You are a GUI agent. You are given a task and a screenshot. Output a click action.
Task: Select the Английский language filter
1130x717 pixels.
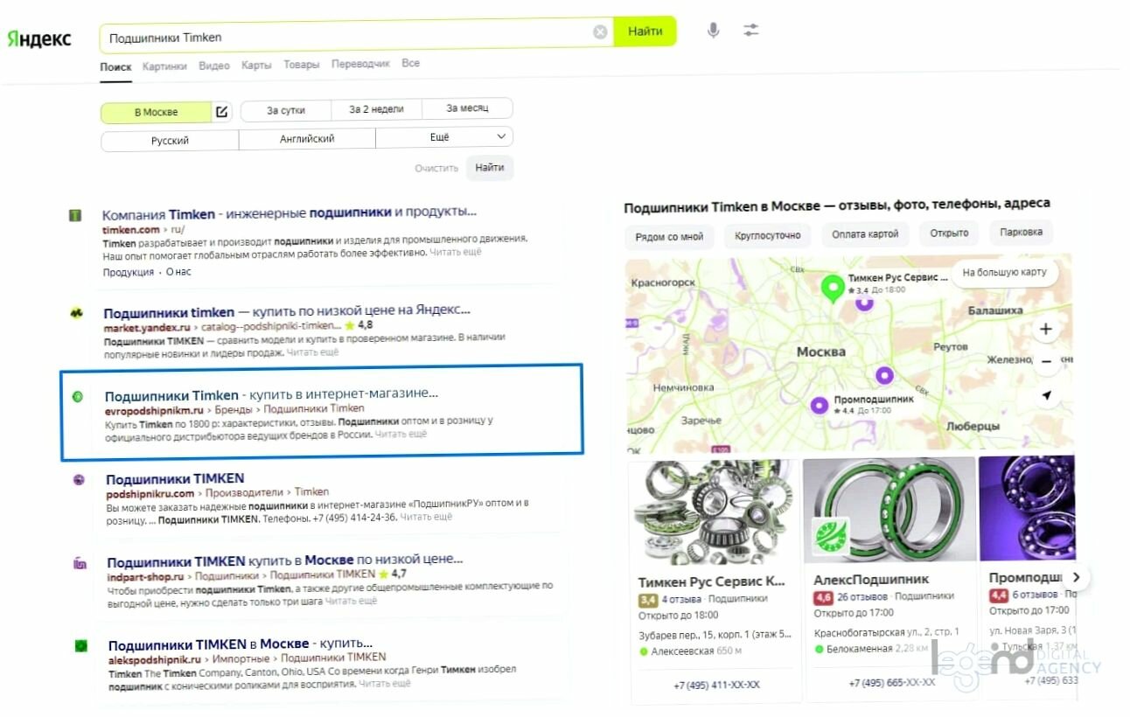(x=307, y=138)
